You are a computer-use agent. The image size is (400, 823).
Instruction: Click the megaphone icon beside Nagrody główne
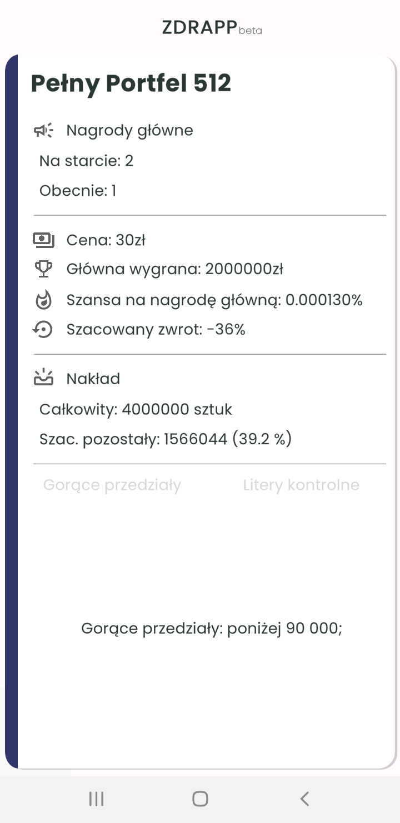click(x=43, y=131)
